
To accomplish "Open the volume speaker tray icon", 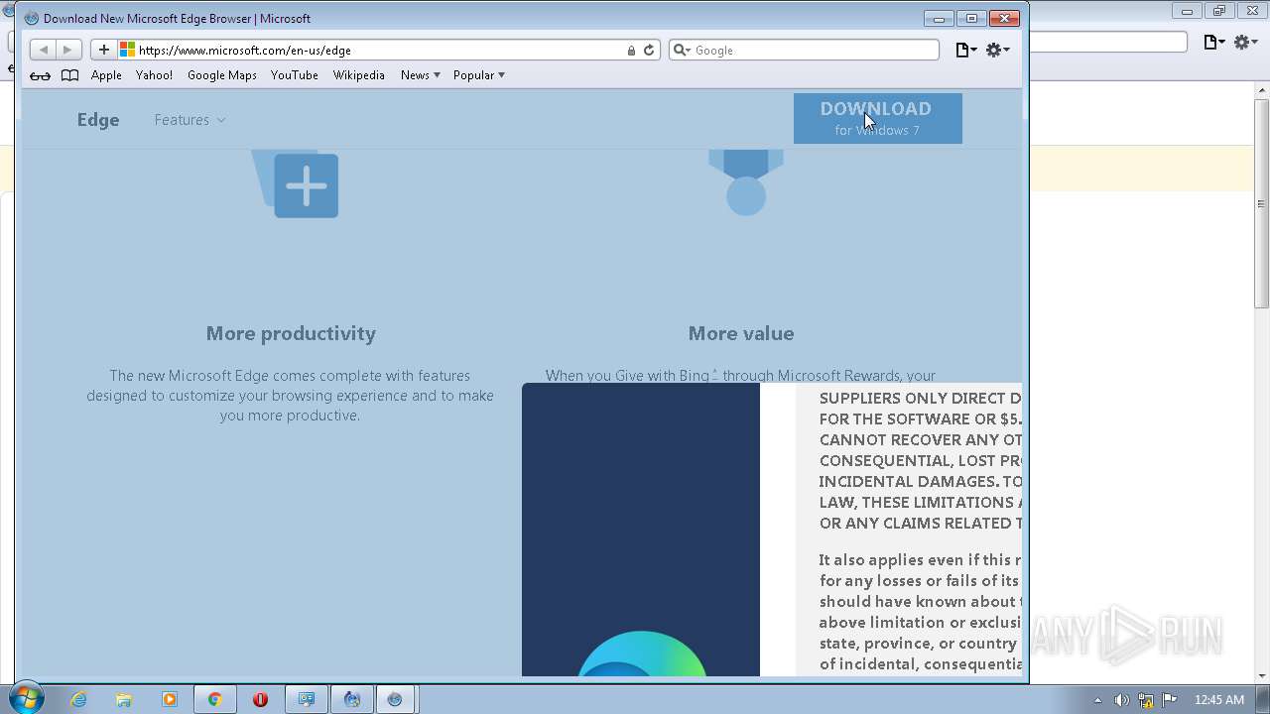I will [1121, 700].
